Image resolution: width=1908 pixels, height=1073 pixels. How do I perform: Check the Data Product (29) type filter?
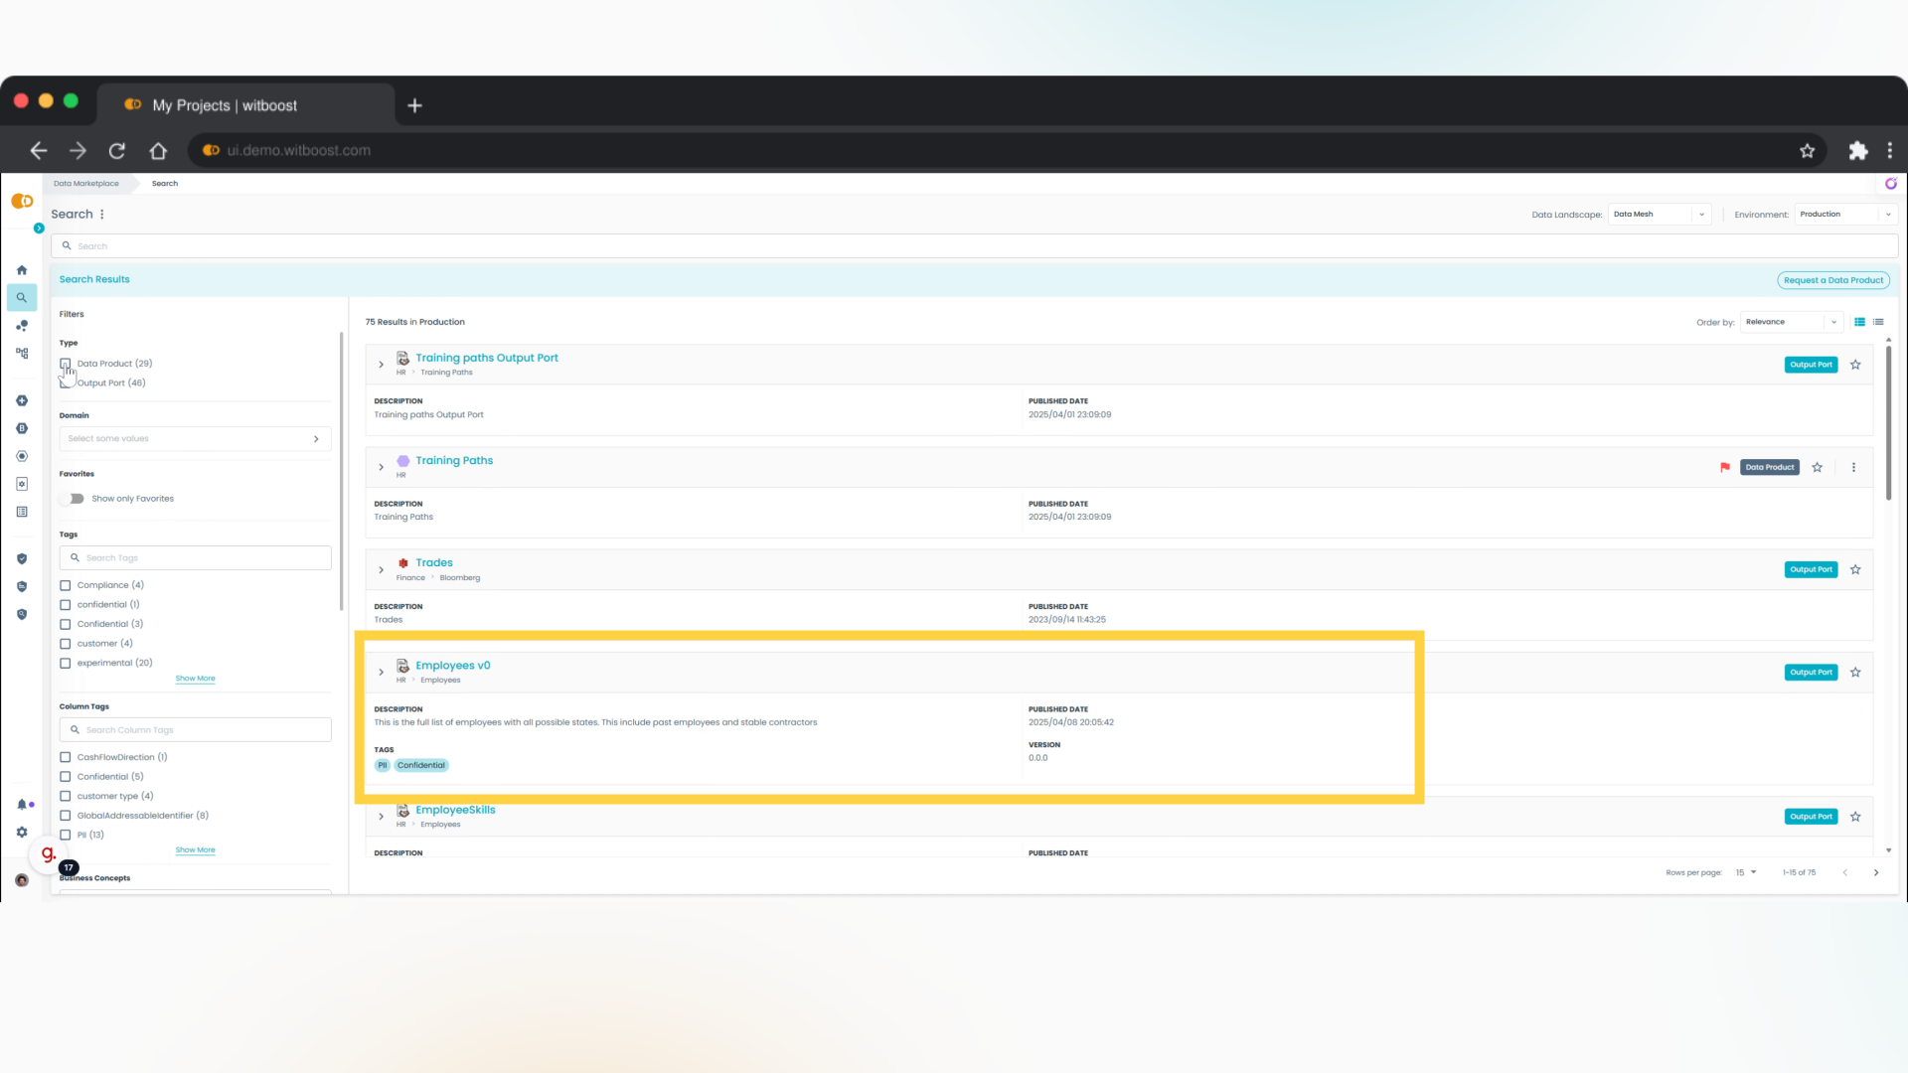click(x=66, y=364)
